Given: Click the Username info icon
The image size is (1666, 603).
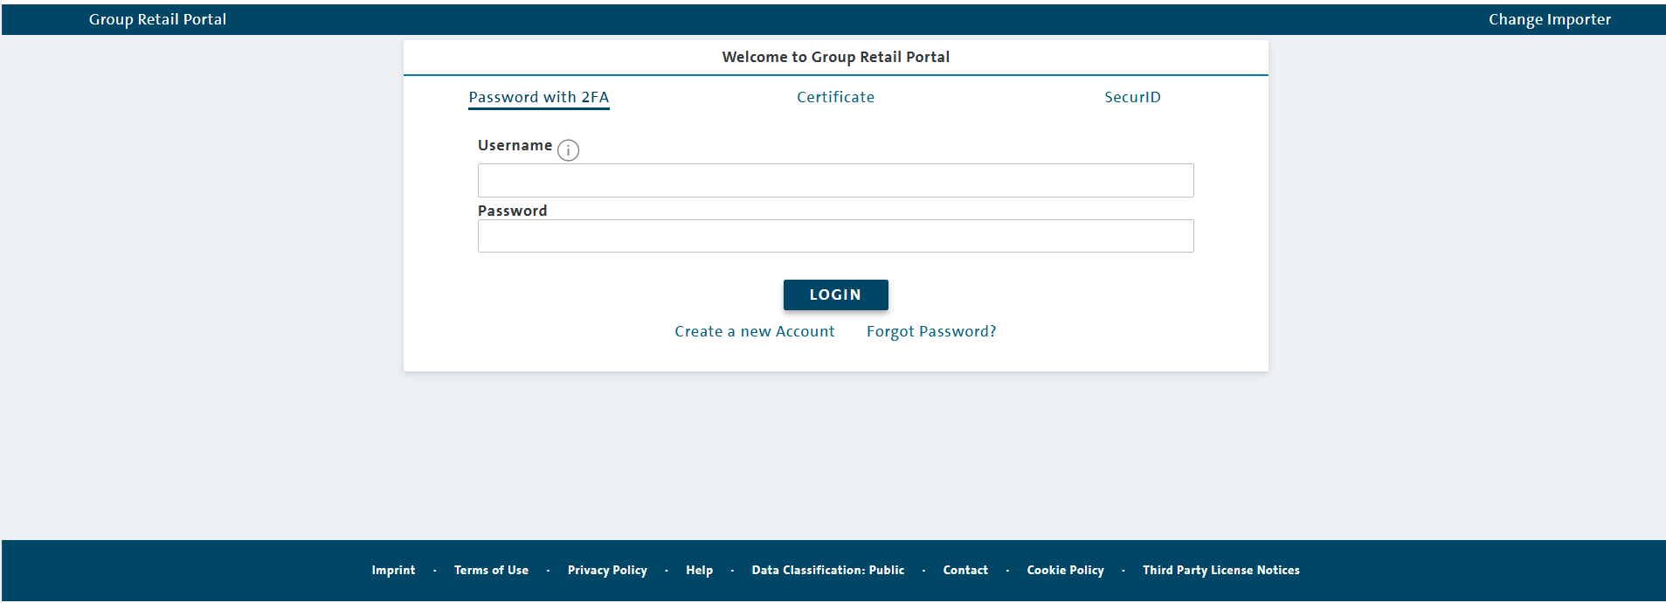Looking at the screenshot, I should coord(568,150).
